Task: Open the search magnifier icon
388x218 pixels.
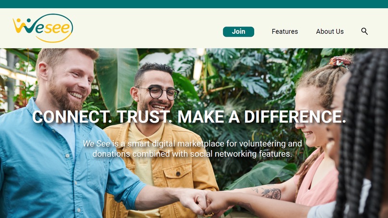Action: coord(364,31)
